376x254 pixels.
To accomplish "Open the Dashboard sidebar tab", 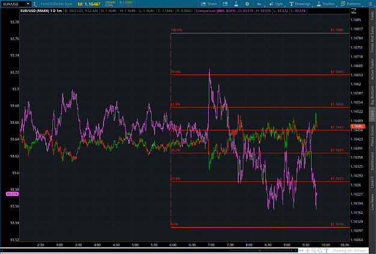I will click(x=372, y=161).
